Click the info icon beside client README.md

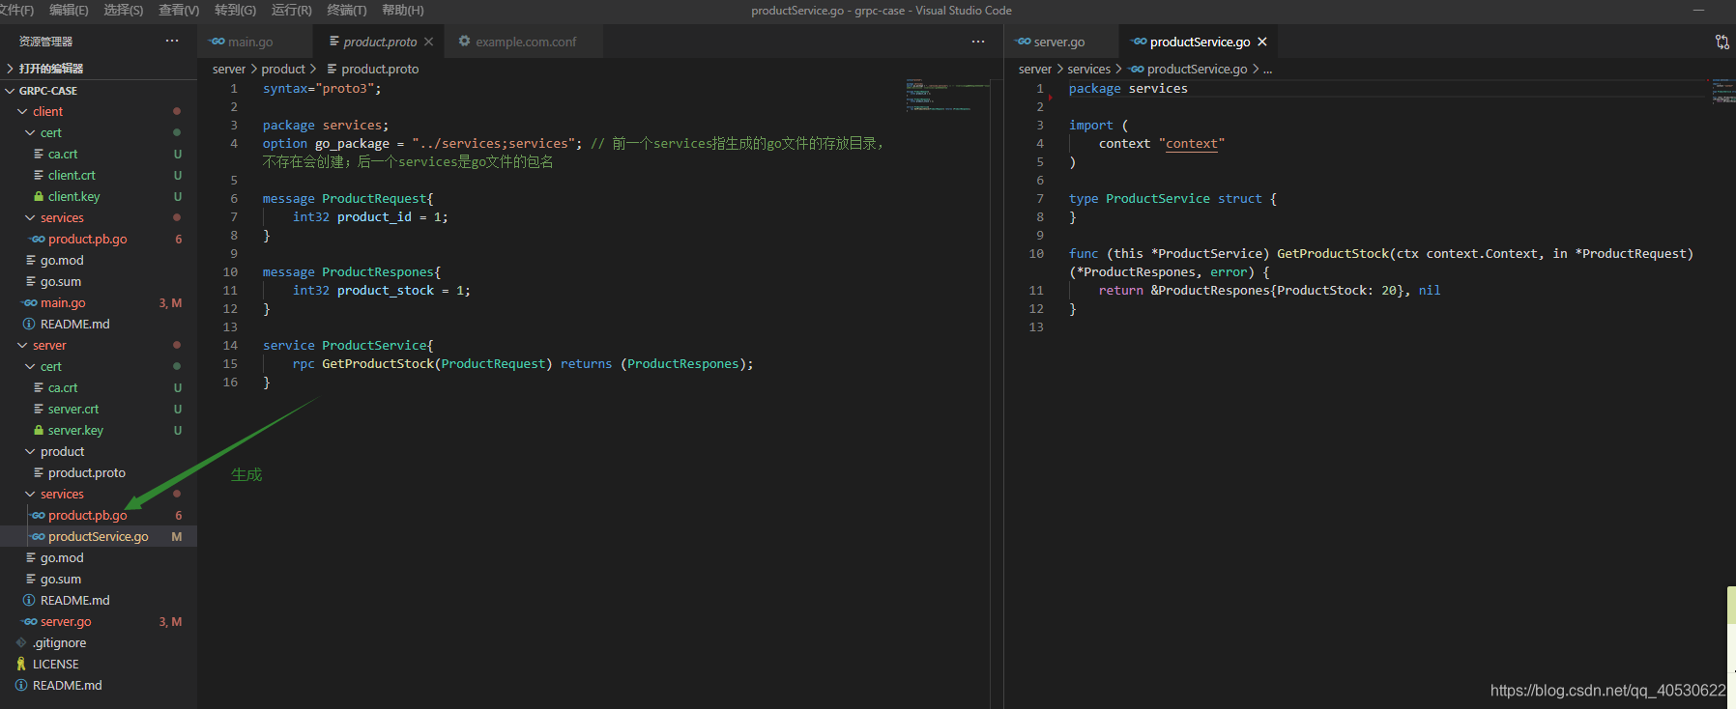pyautogui.click(x=29, y=324)
